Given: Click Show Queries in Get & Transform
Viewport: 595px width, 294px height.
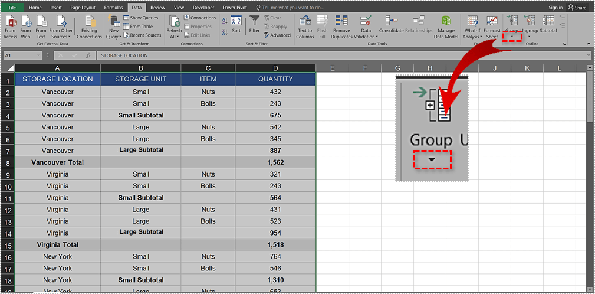Looking at the screenshot, I should pyautogui.click(x=141, y=18).
